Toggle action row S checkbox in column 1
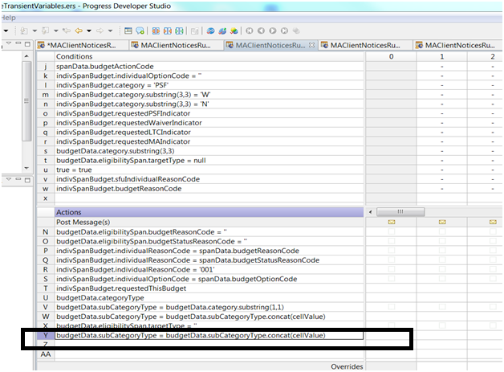The image size is (504, 372). pyautogui.click(x=442, y=278)
